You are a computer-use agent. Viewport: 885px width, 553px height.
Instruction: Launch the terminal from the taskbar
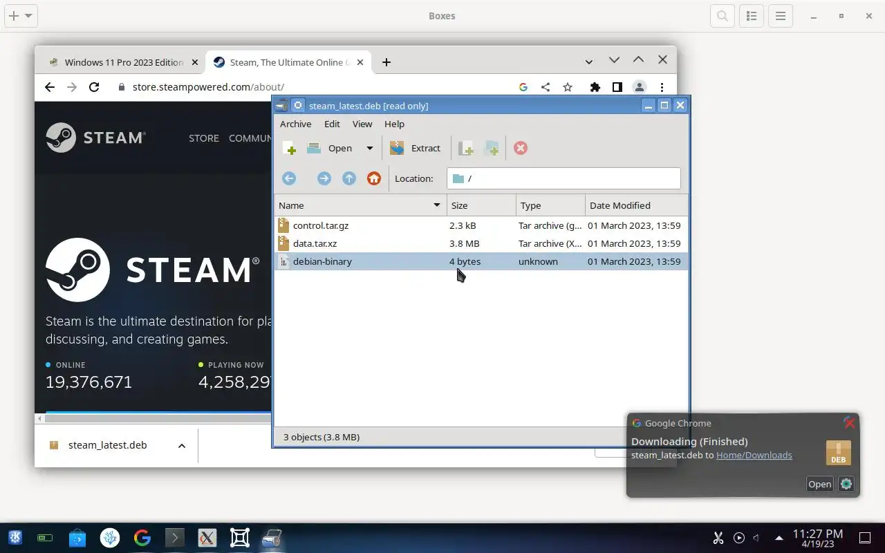[x=174, y=538]
